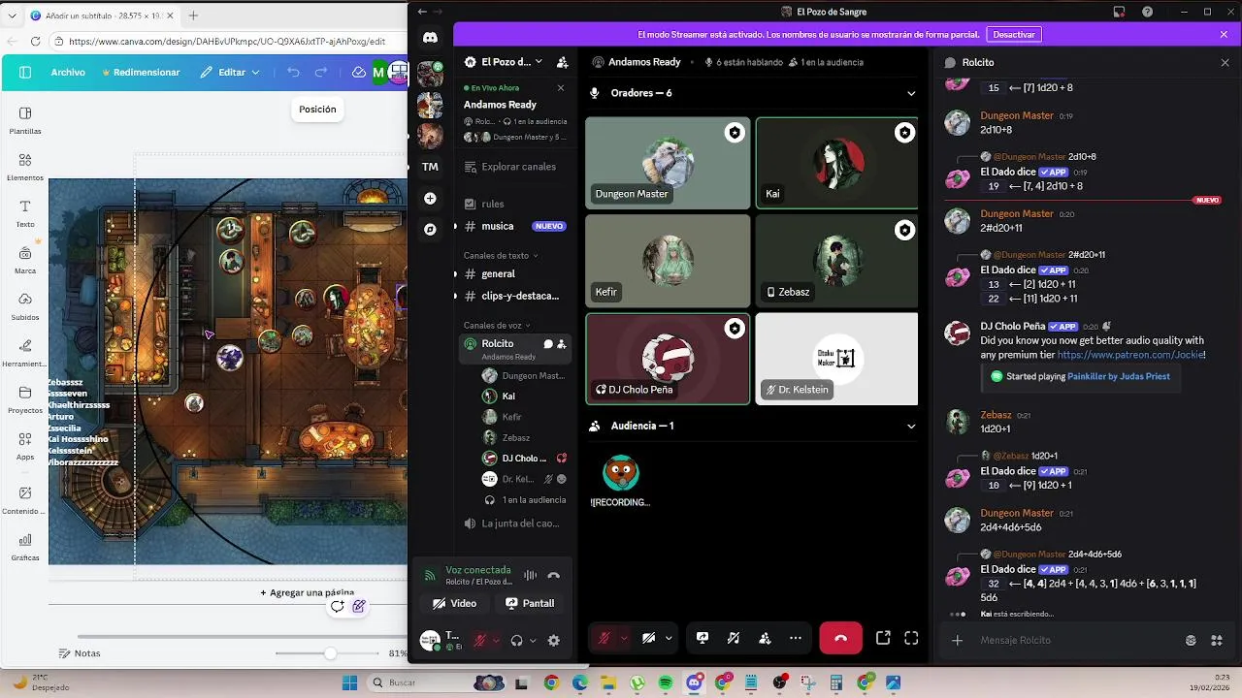Image resolution: width=1242 pixels, height=698 pixels.
Task: Open Elementos panel in Canva sidebar
Action: 25,167
